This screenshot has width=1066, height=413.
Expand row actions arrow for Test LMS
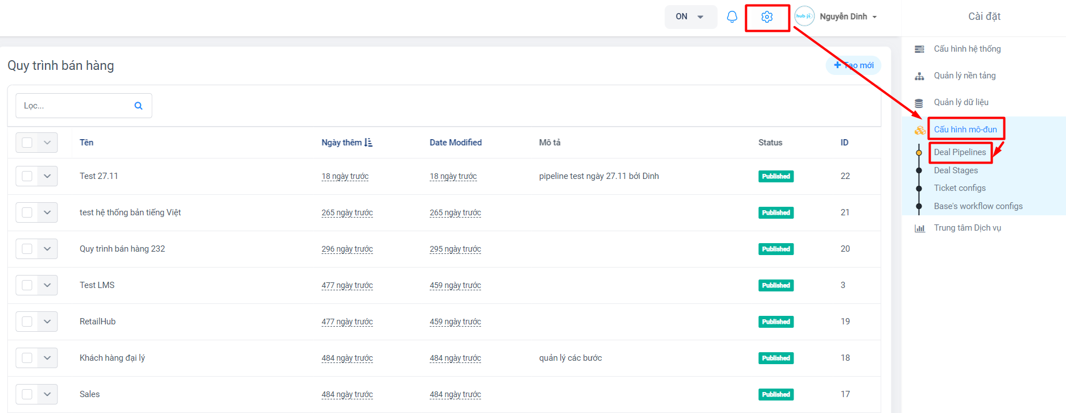(47, 285)
